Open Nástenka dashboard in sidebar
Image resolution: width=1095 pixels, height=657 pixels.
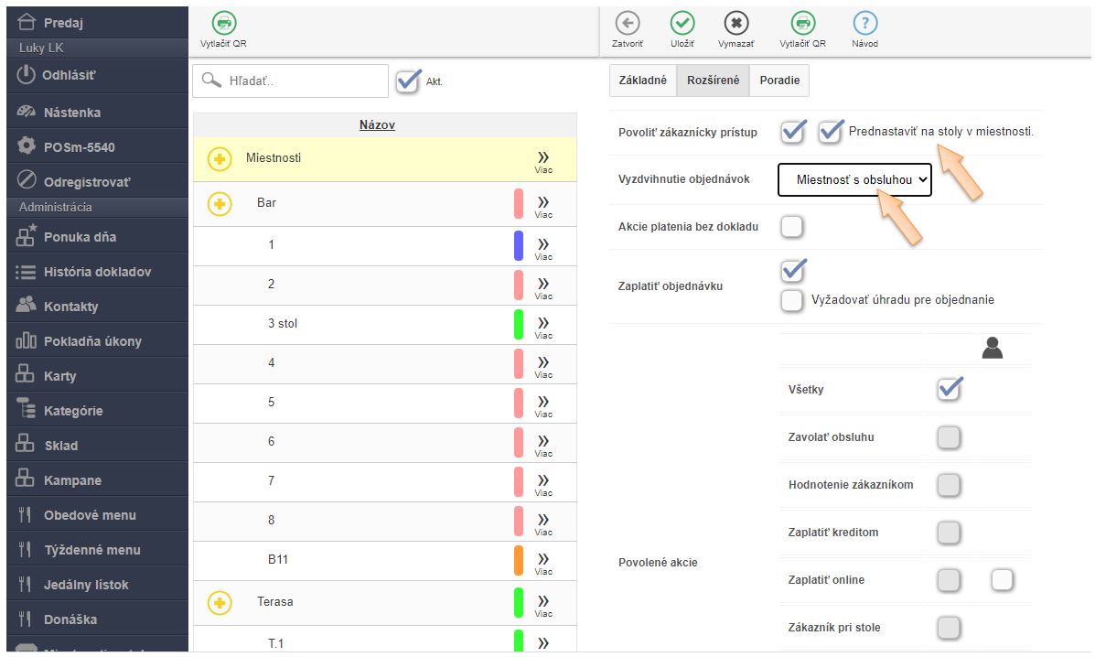[71, 113]
